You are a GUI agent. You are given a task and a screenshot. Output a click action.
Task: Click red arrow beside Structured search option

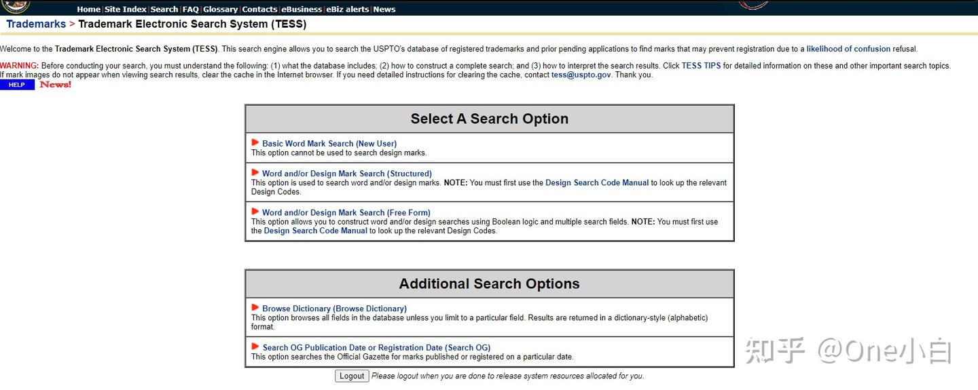coord(255,172)
